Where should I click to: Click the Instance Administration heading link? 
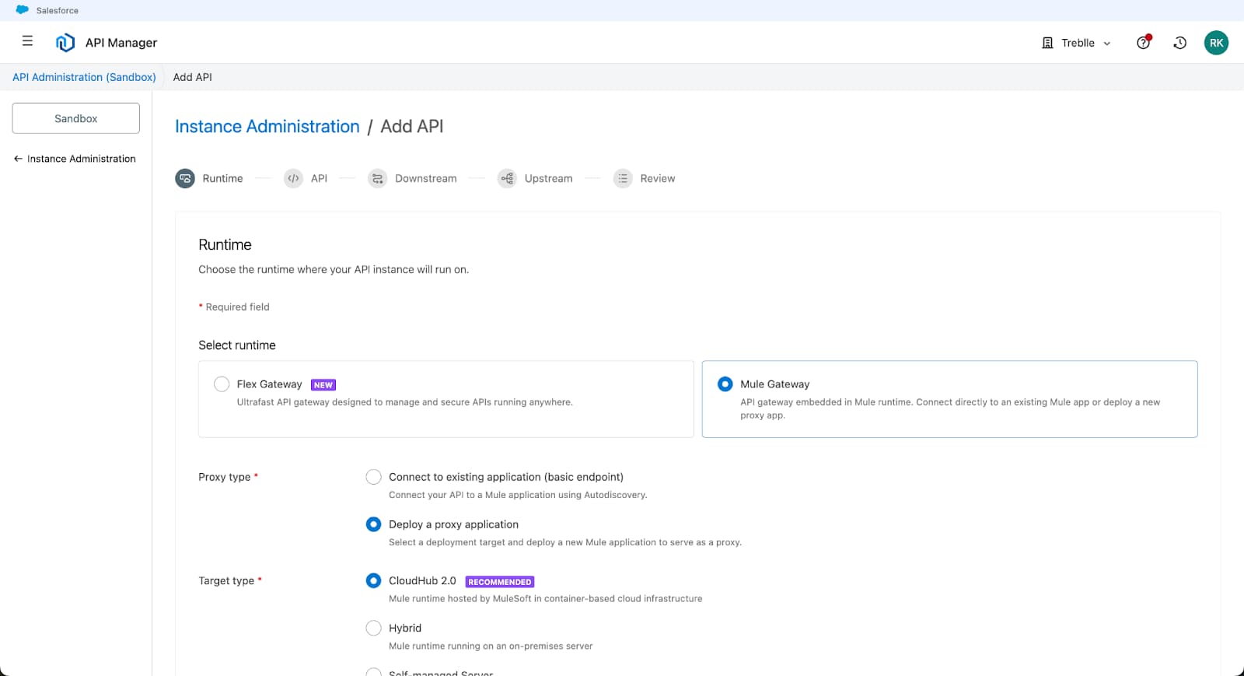point(267,126)
